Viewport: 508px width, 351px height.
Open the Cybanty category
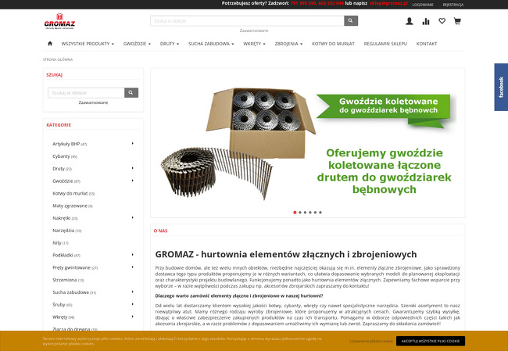[x=64, y=156]
